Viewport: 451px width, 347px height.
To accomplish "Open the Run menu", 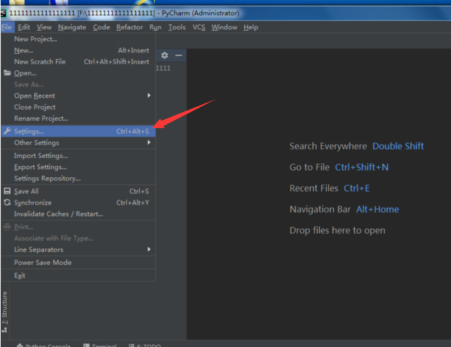I will pyautogui.click(x=155, y=27).
